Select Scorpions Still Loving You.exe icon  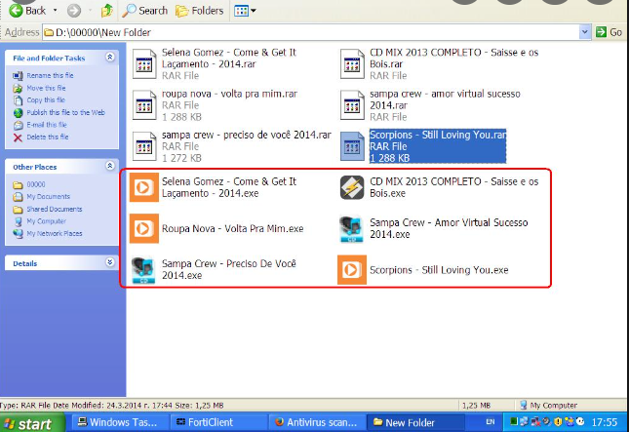(352, 269)
